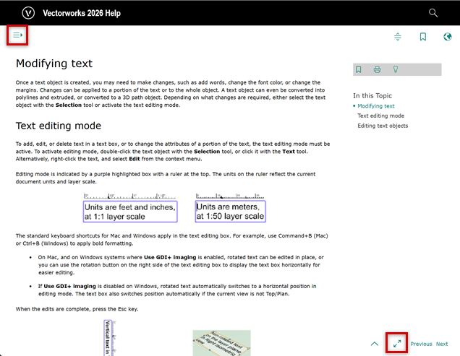Image resolution: width=460 pixels, height=356 pixels.
Task: Click the globe language icon
Action: click(447, 37)
